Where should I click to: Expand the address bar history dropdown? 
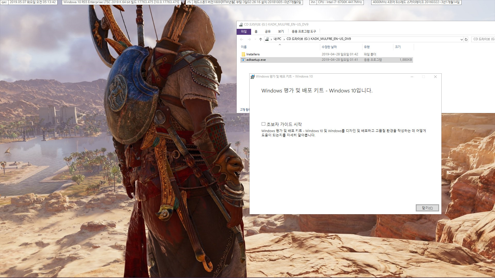coord(461,39)
